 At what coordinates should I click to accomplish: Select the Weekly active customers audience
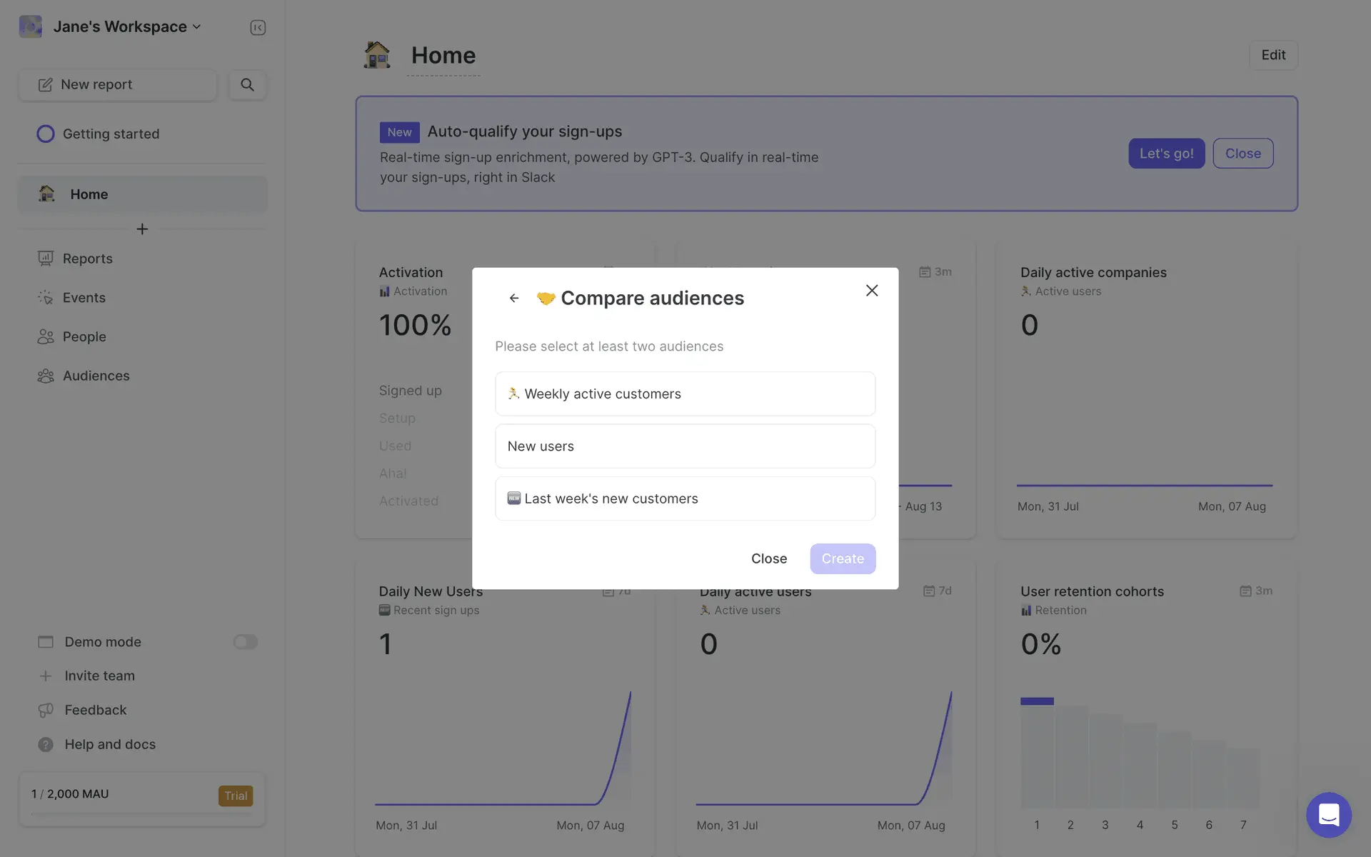(x=685, y=394)
